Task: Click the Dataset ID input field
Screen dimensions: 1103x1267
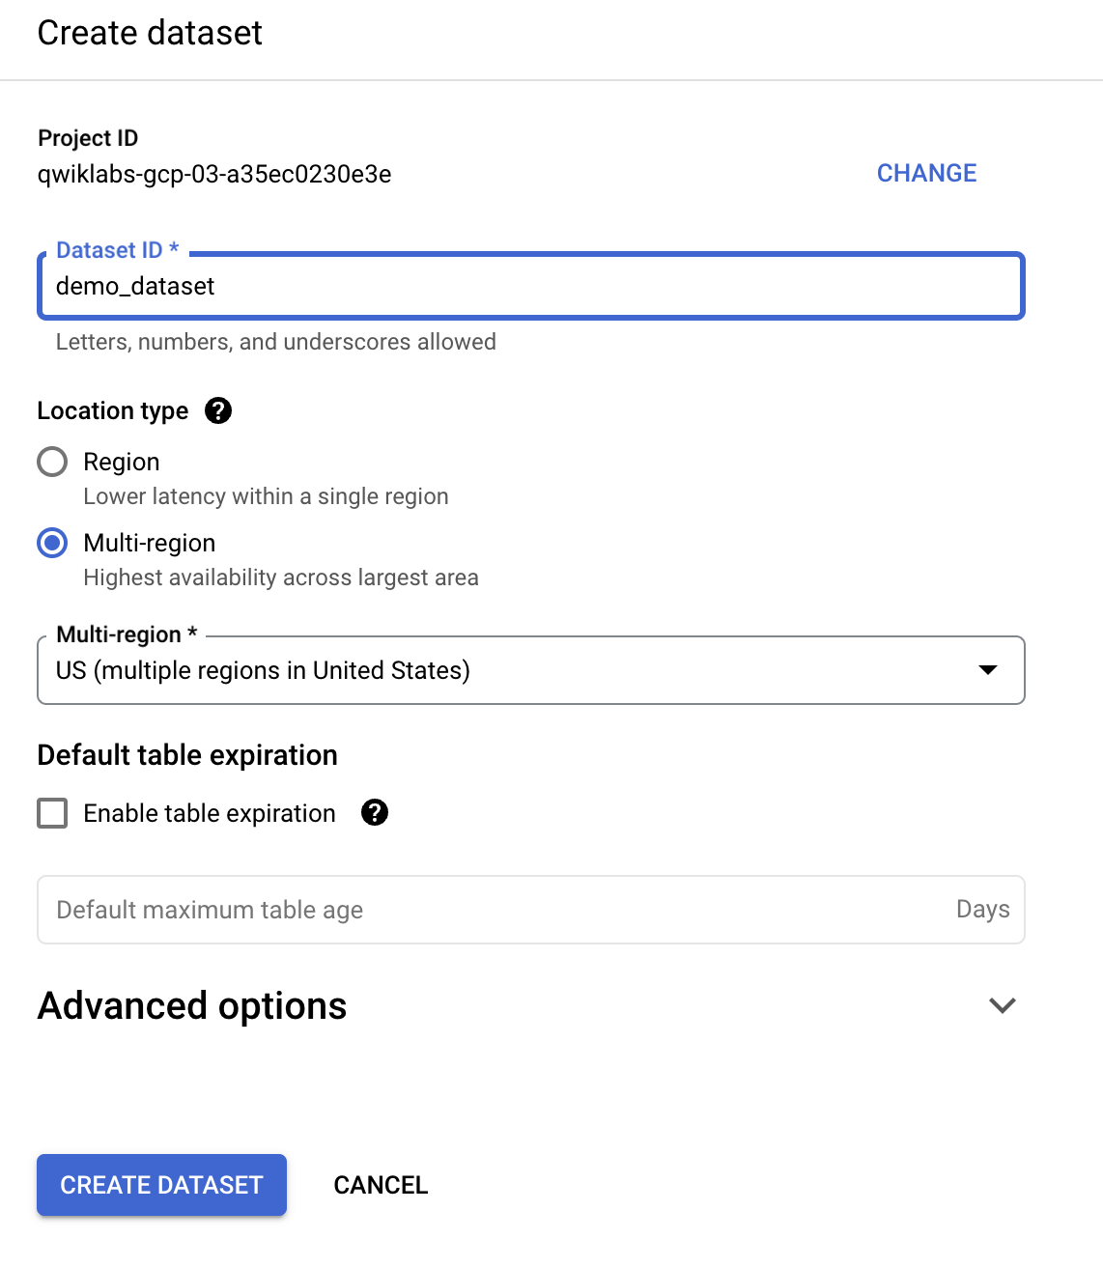Action: click(x=530, y=286)
